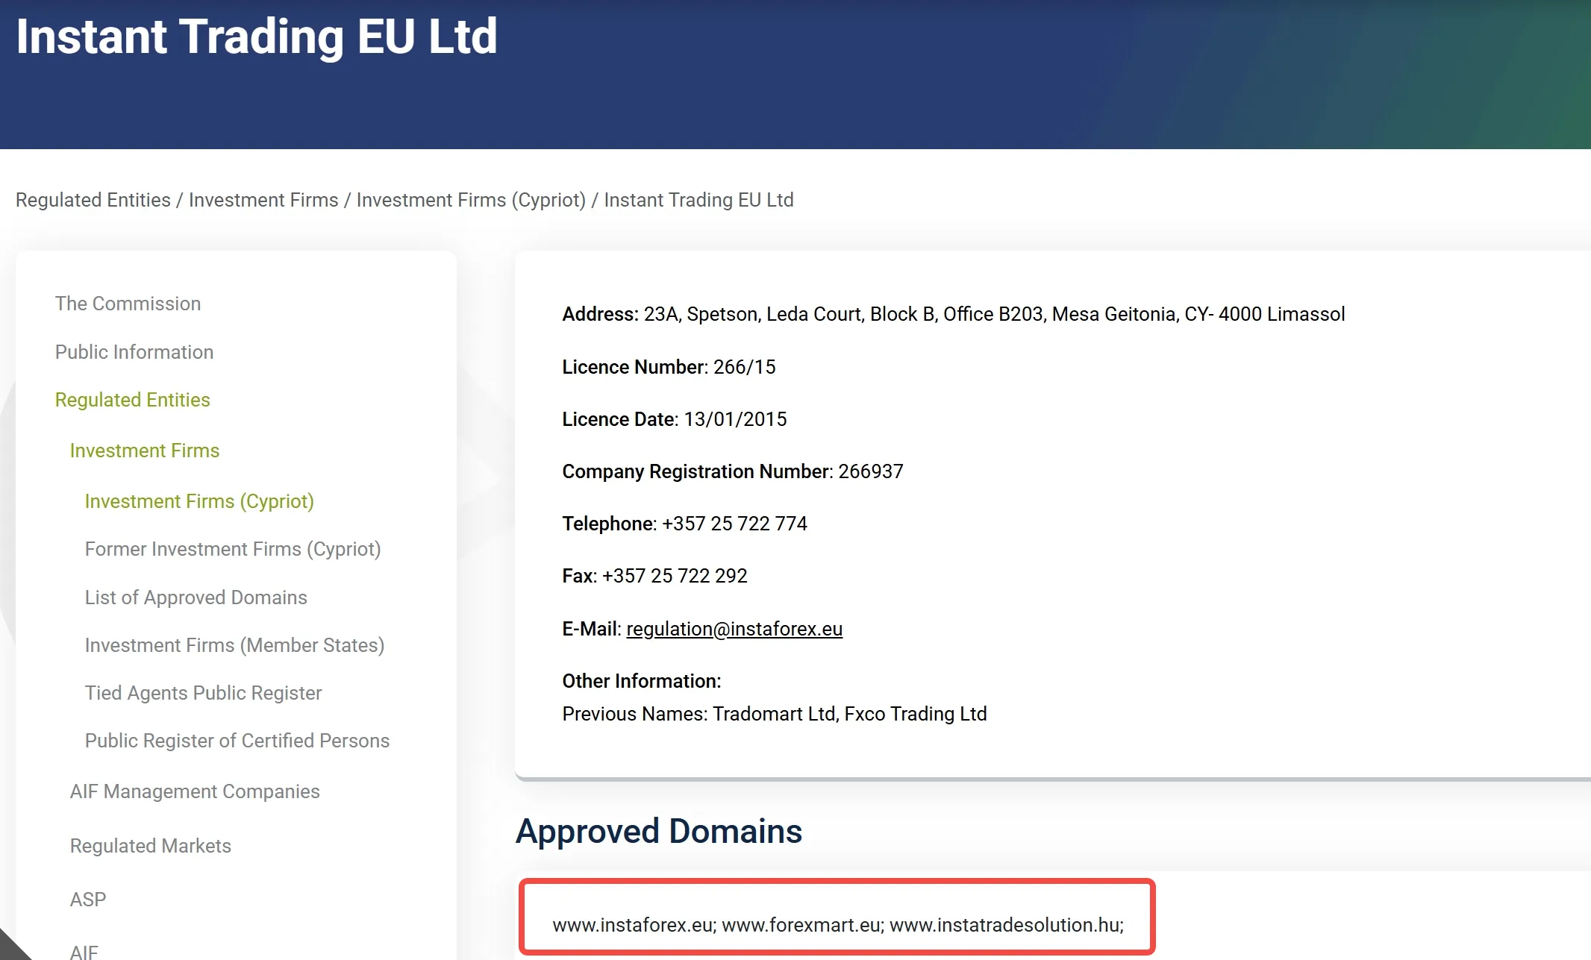Image resolution: width=1591 pixels, height=960 pixels.
Task: Click the Instant Trading EU Ltd page title
Action: pyautogui.click(x=257, y=36)
